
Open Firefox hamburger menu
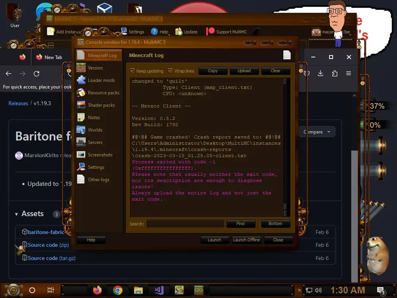349,73
